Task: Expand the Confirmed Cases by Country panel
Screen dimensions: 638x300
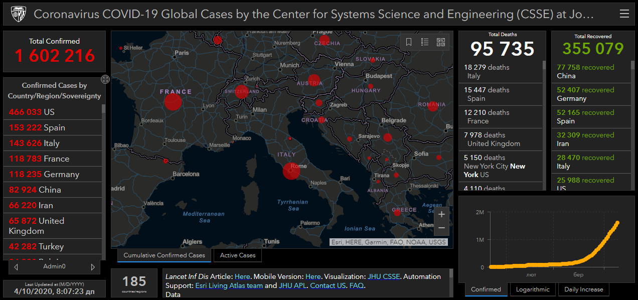Action: tap(105, 79)
